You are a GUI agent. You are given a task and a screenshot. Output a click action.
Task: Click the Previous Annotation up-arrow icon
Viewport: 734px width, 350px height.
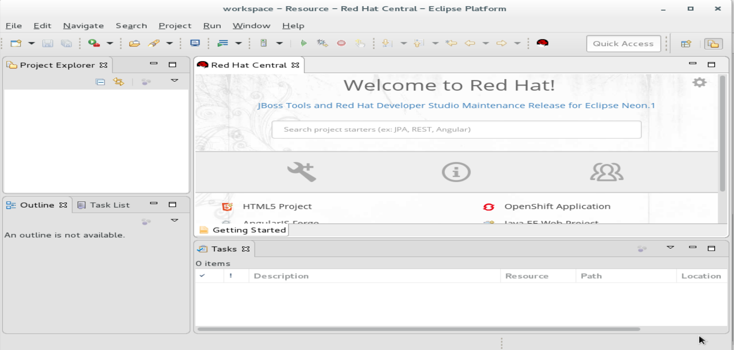pyautogui.click(x=419, y=43)
